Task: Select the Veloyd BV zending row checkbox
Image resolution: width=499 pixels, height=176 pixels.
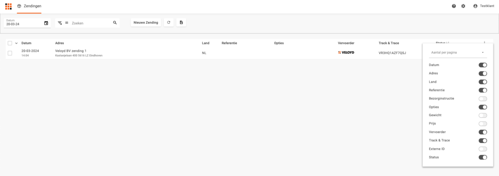Action: 10,53
